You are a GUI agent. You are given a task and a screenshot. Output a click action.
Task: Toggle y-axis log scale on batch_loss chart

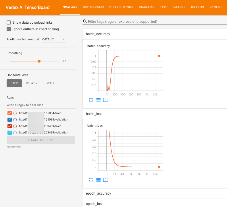pos(98,180)
